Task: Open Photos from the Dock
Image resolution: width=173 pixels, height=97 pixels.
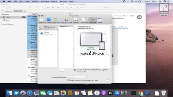Action: pos(63,93)
